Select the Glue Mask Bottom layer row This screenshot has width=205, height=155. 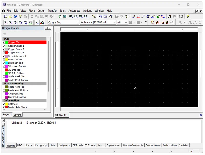tap(24, 97)
